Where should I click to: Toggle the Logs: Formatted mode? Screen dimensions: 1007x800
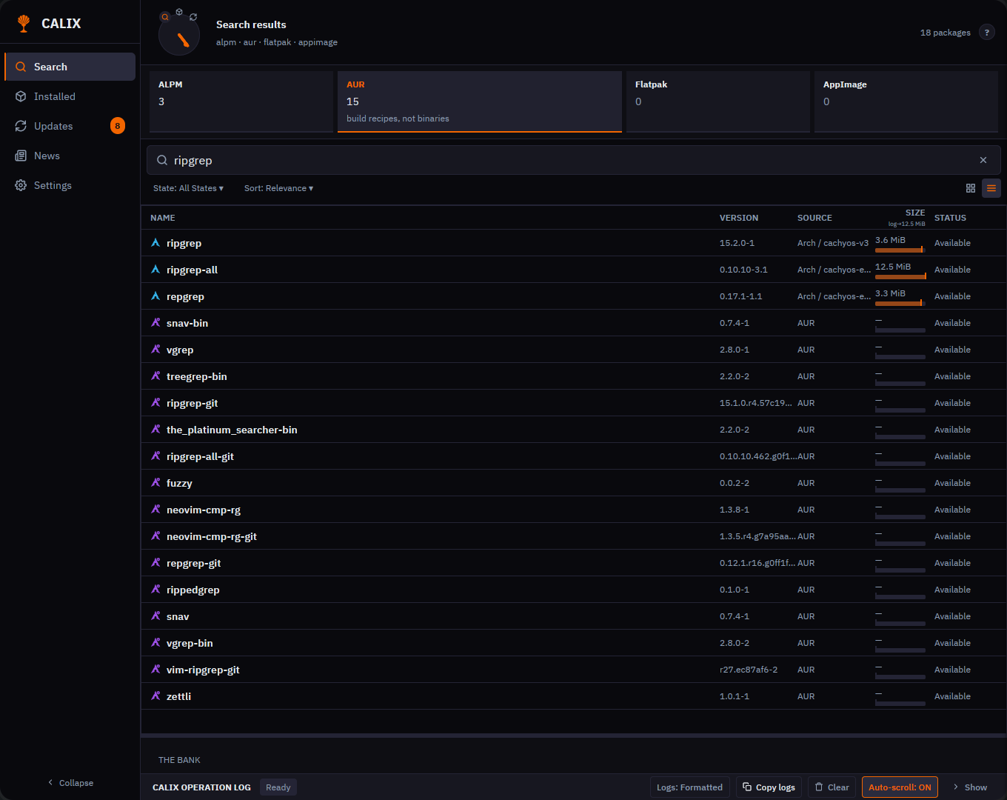pos(689,787)
